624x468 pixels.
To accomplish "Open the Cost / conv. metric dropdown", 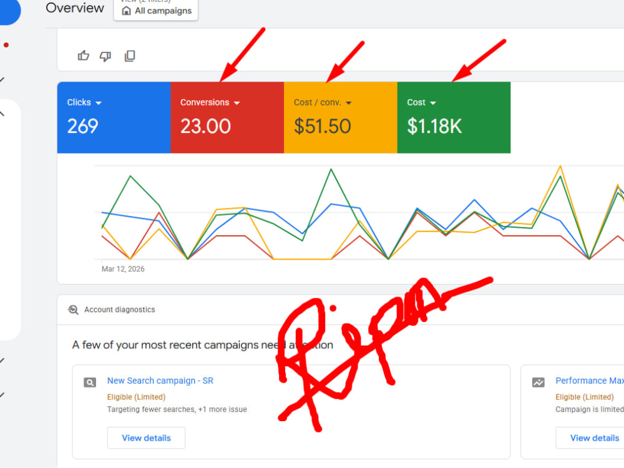I will point(349,103).
